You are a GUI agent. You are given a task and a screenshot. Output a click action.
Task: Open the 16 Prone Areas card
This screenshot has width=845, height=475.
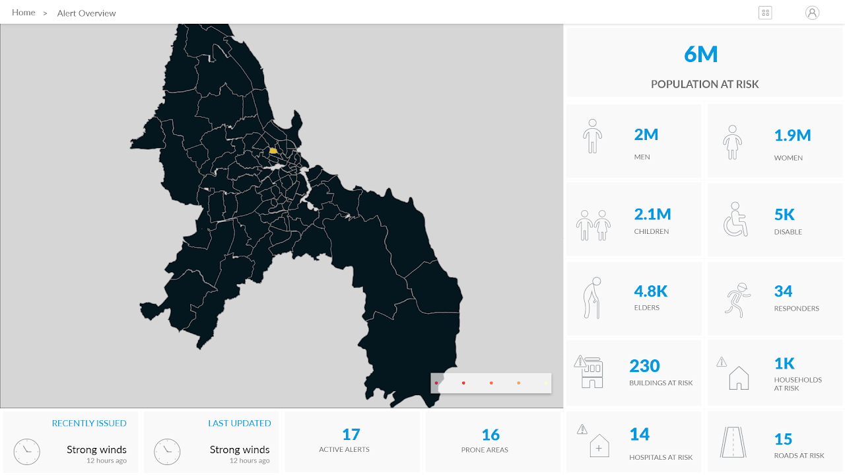tap(491, 441)
